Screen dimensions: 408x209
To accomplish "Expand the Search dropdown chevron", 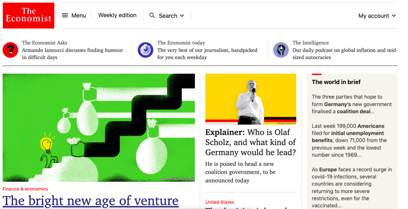I will (x=182, y=16).
